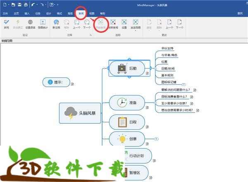
Task: Select the 日程 topic node
Action: pos(127,122)
